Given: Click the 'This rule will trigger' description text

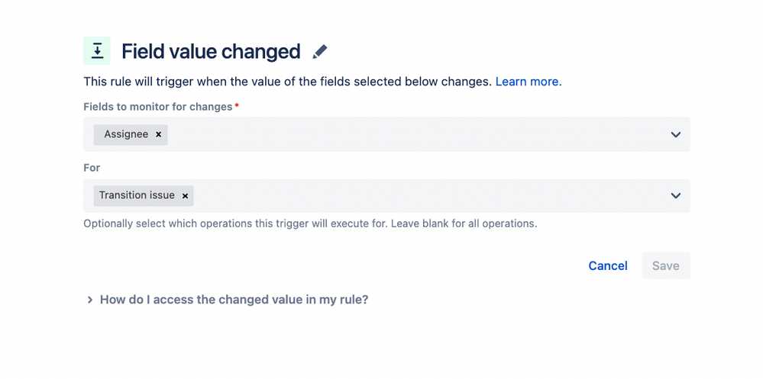Looking at the screenshot, I should [288, 82].
